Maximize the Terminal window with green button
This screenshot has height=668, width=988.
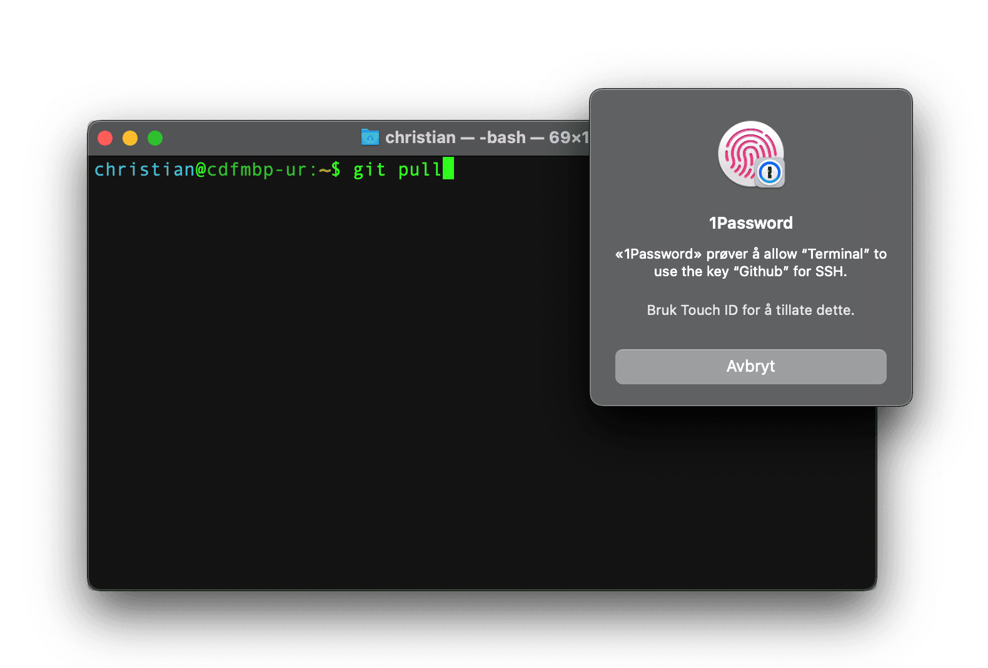(x=155, y=138)
